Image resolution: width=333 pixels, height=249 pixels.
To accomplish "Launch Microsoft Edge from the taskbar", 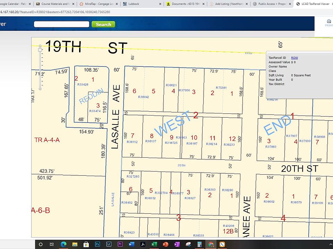I will pyautogui.click(x=63, y=245).
